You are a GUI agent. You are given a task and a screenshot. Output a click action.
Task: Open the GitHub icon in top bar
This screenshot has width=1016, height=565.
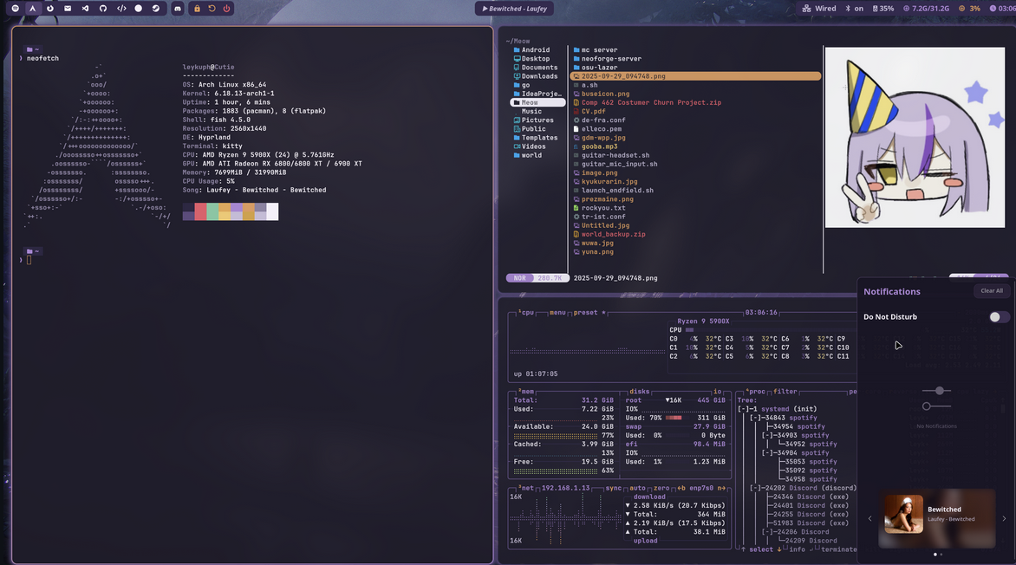[x=103, y=9]
